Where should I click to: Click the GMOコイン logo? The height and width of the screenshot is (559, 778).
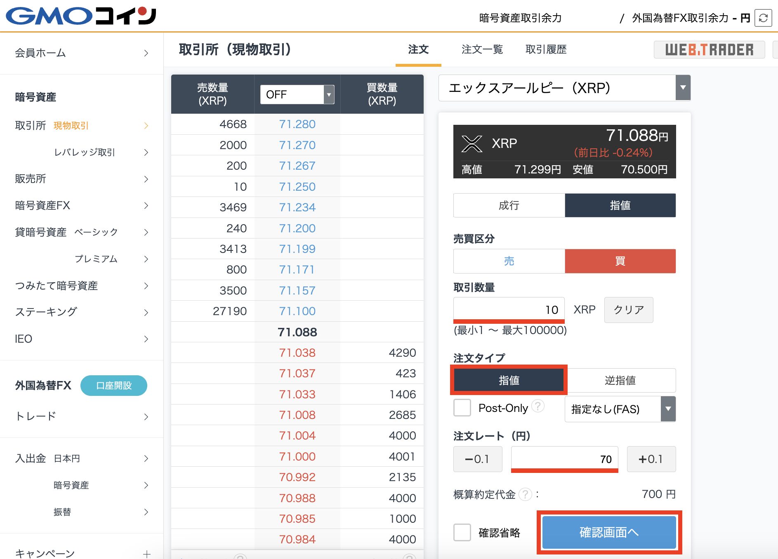[x=81, y=16]
